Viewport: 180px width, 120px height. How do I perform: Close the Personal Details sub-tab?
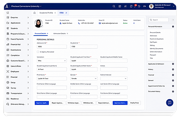click(x=48, y=34)
